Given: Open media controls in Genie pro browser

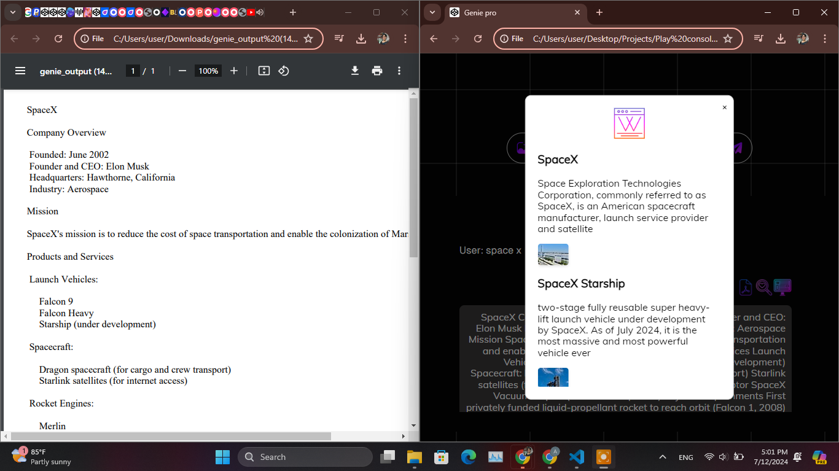Looking at the screenshot, I should click(x=759, y=39).
